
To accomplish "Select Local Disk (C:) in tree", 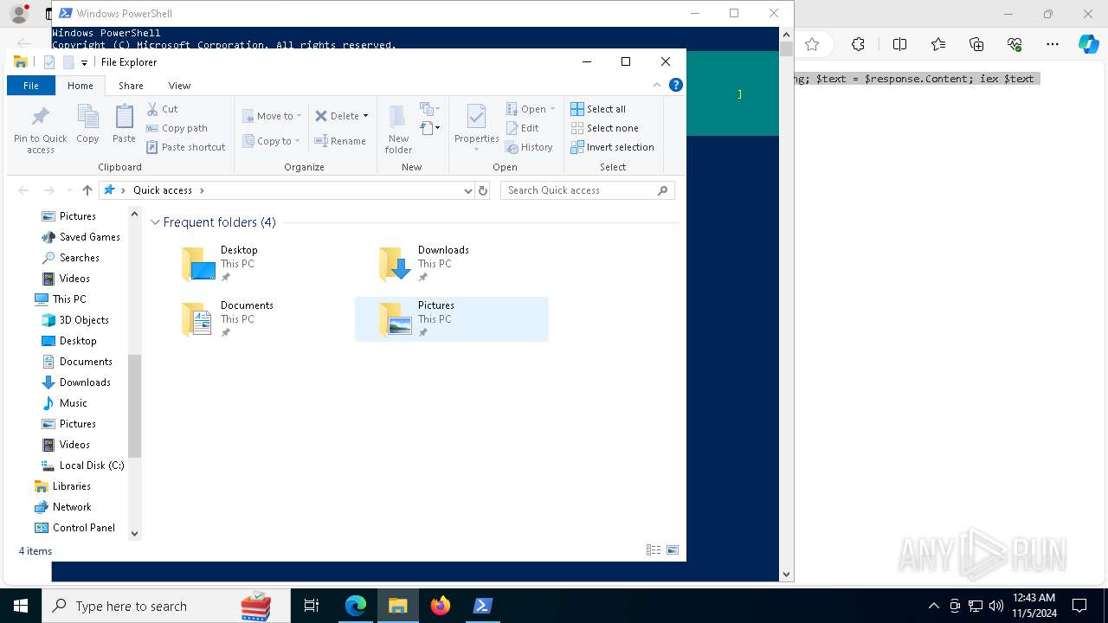I will tap(83, 466).
